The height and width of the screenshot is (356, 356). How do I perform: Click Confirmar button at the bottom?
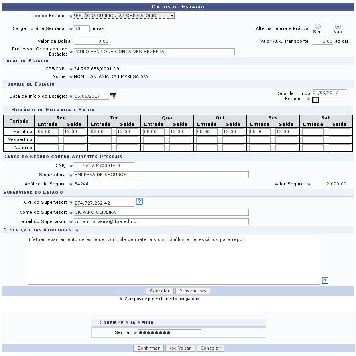click(x=148, y=348)
